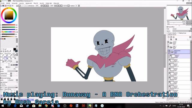Enable Selection Source checkbox

click(x=167, y=35)
